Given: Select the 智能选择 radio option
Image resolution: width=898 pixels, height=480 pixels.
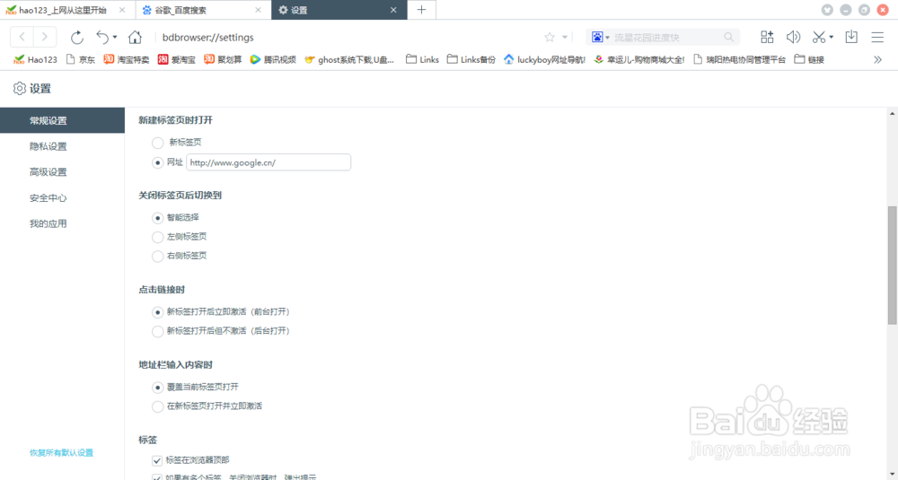Looking at the screenshot, I should coord(157,218).
